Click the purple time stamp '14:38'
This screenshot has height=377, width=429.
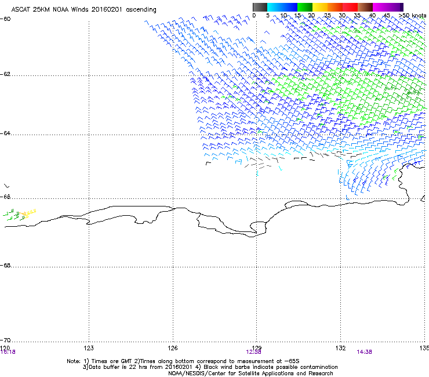(x=364, y=352)
